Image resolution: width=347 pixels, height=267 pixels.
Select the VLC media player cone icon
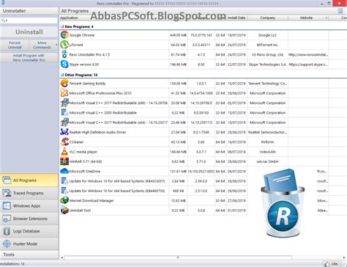pos(64,152)
